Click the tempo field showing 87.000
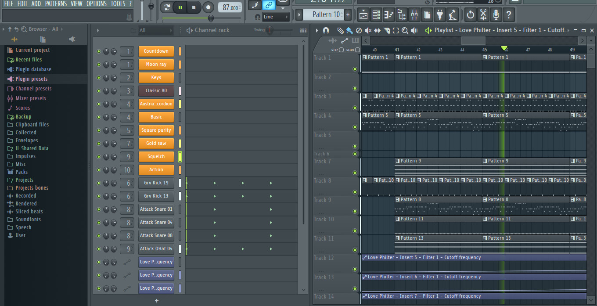597x306 pixels. coord(230,7)
